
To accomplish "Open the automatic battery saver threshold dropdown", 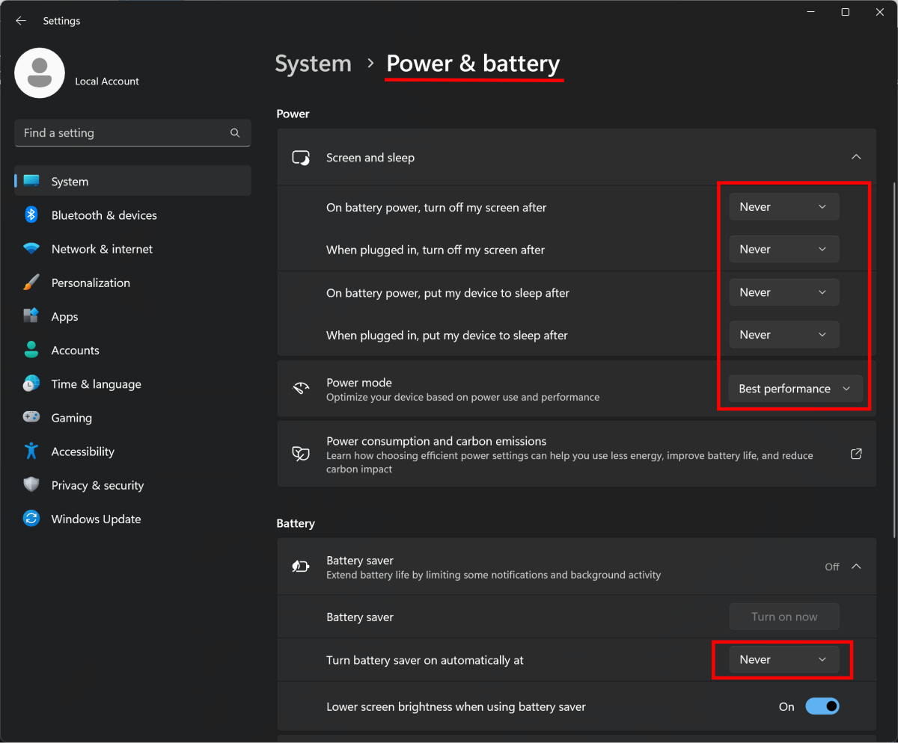I will pos(784,660).
